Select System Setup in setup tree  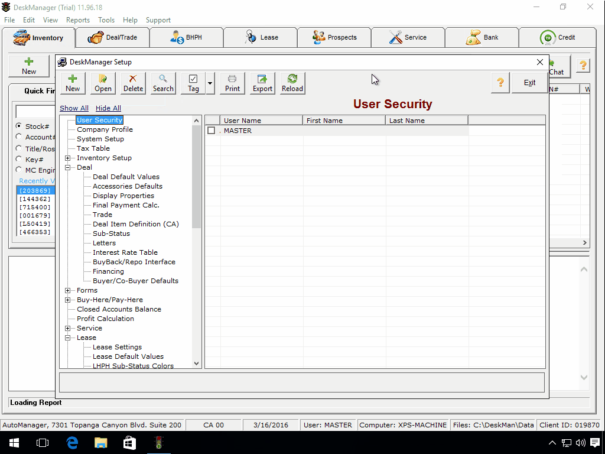pyautogui.click(x=100, y=139)
